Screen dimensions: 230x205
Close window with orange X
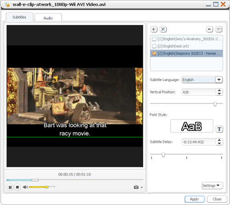pos(223,4)
